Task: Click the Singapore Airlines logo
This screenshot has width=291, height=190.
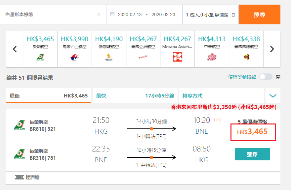Action: pos(109,57)
